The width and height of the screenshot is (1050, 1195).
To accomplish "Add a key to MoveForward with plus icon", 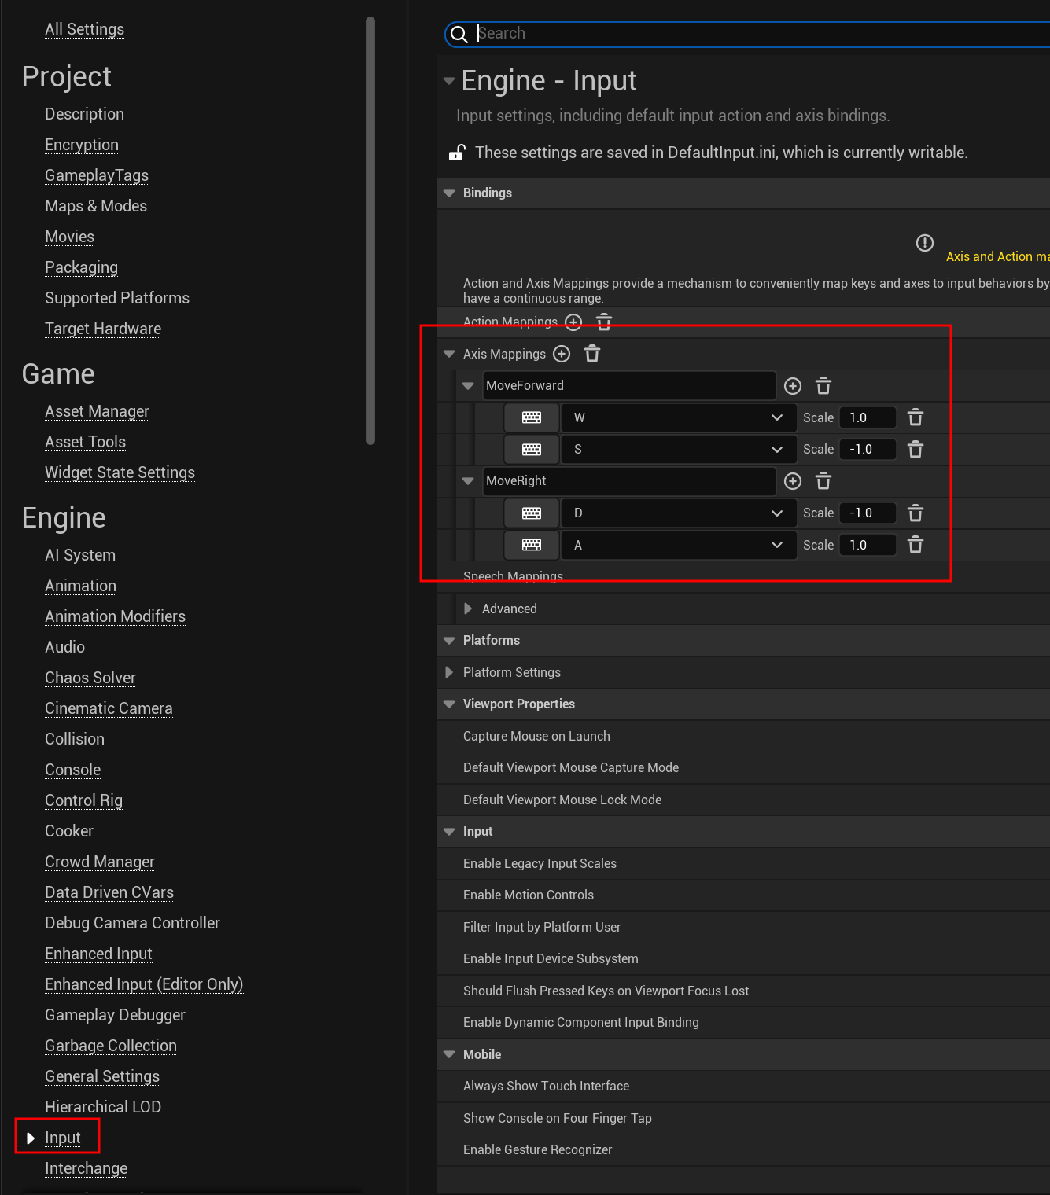I will tap(793, 386).
